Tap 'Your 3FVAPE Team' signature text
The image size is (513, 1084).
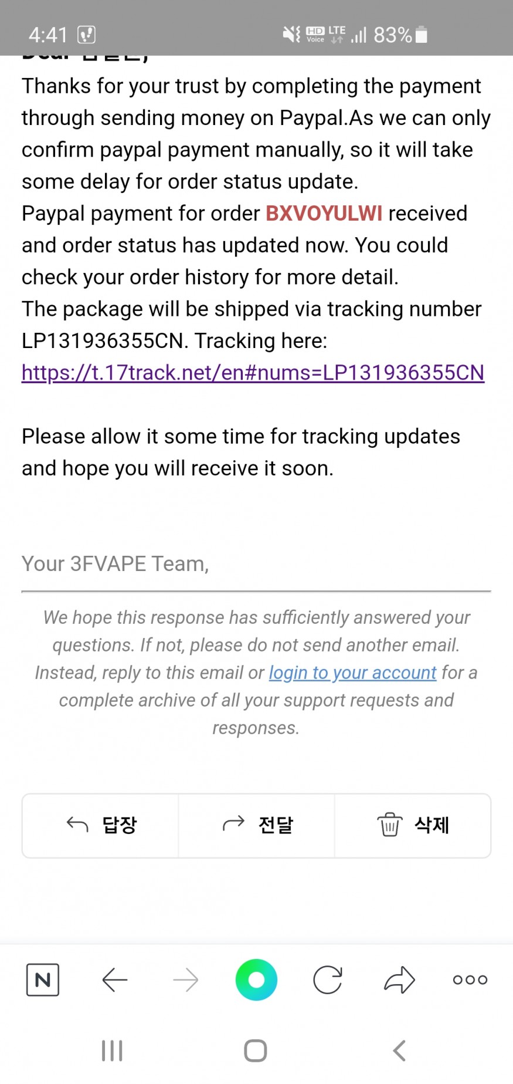click(x=115, y=563)
